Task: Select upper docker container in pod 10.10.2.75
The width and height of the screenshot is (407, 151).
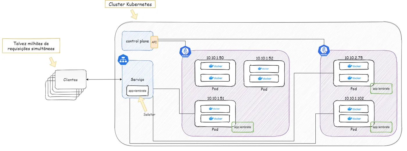Action: tap(354, 66)
